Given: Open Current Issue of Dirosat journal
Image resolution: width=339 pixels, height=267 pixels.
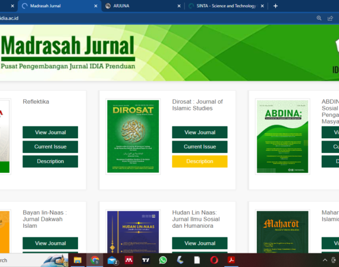Looking at the screenshot, I should click(x=200, y=147).
